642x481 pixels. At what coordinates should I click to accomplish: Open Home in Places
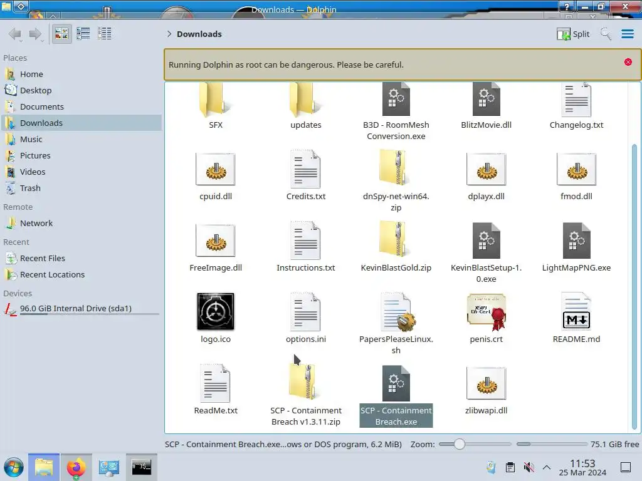pyautogui.click(x=81, y=74)
